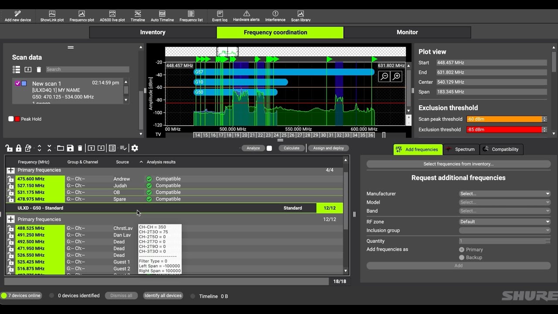The image size is (558, 314).
Task: Expand Primary frequencies group with 4/4
Action: coord(11,170)
